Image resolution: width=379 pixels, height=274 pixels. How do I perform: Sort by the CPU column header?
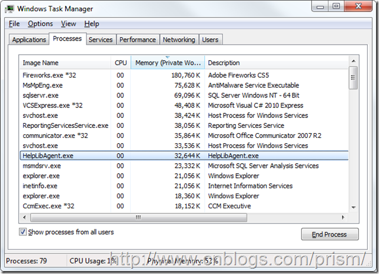pyautogui.click(x=121, y=63)
